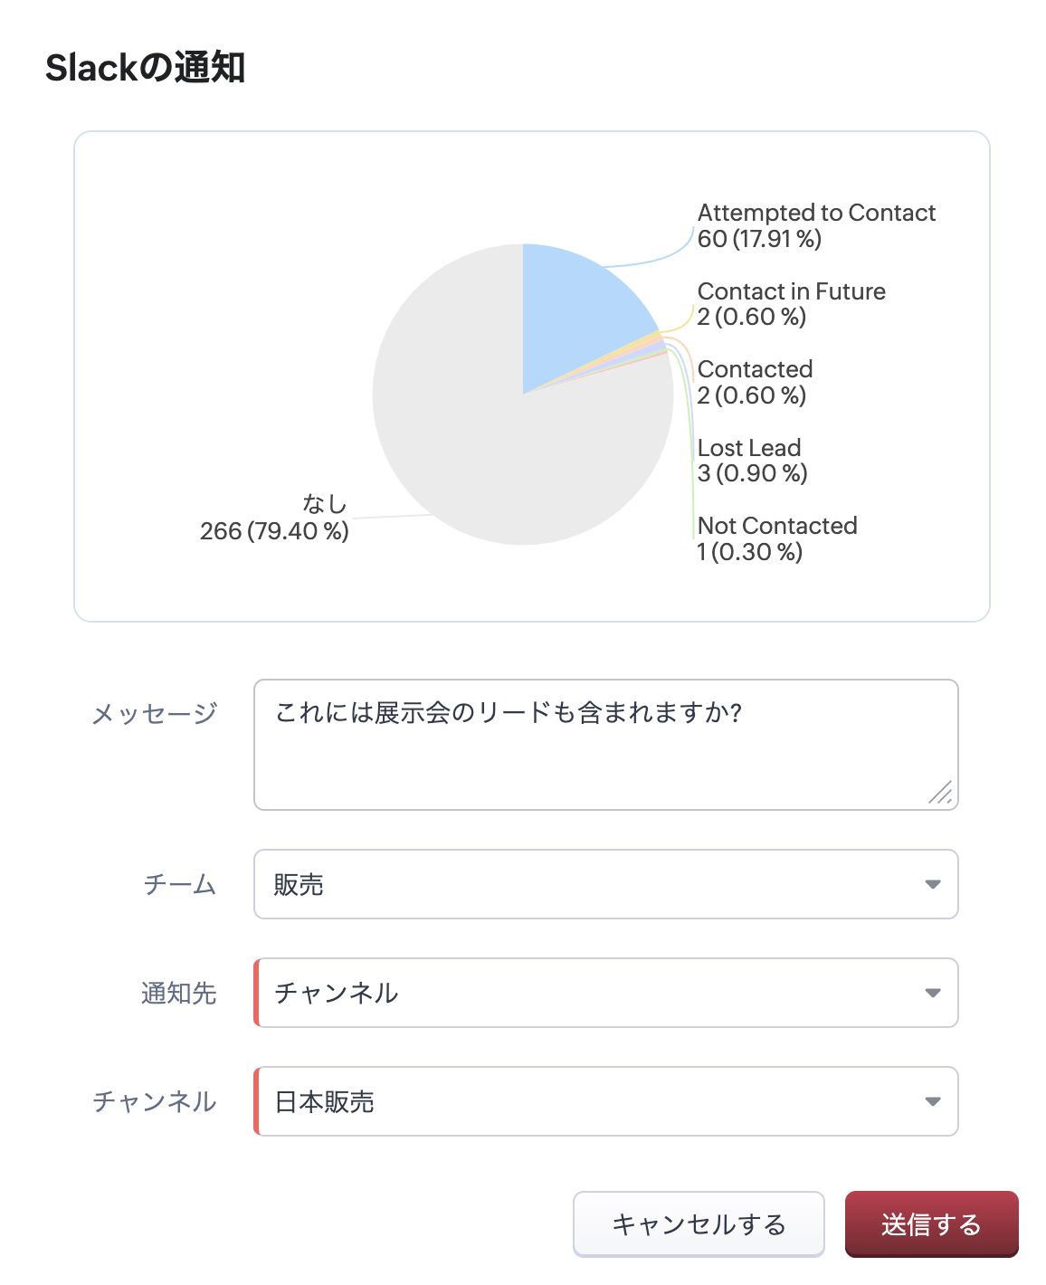Click the チーム dropdown arrow icon
1046x1285 pixels.
(933, 884)
